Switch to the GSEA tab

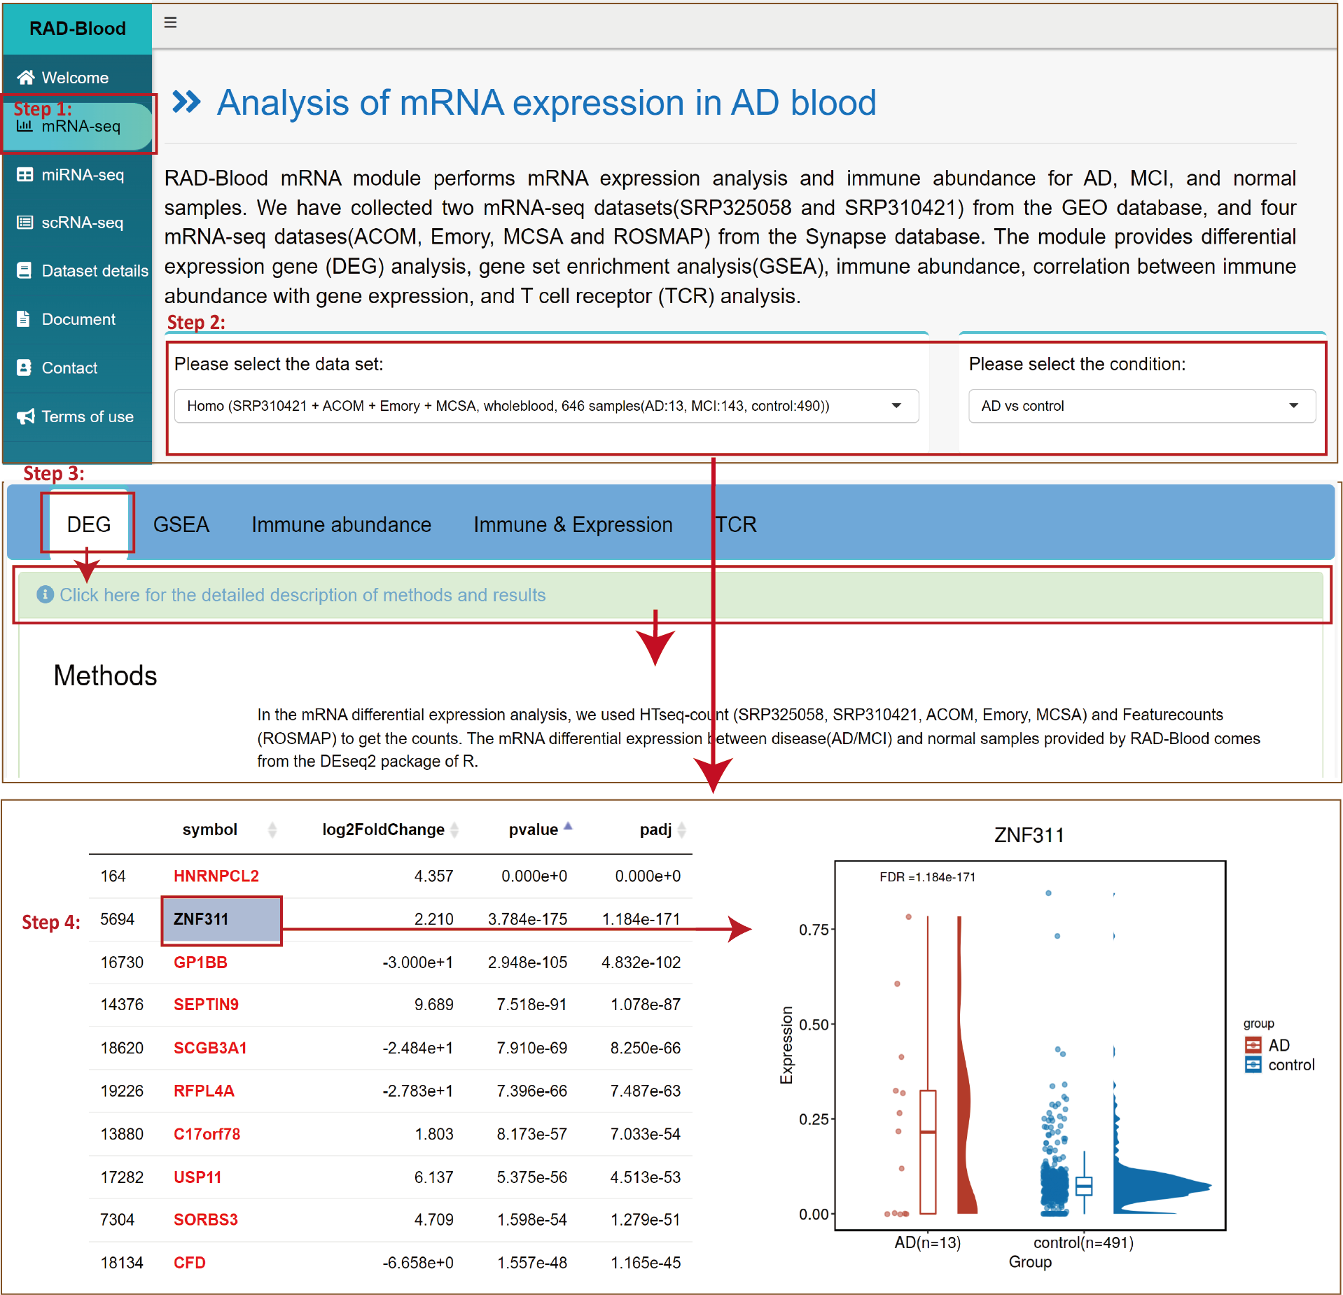pos(181,524)
